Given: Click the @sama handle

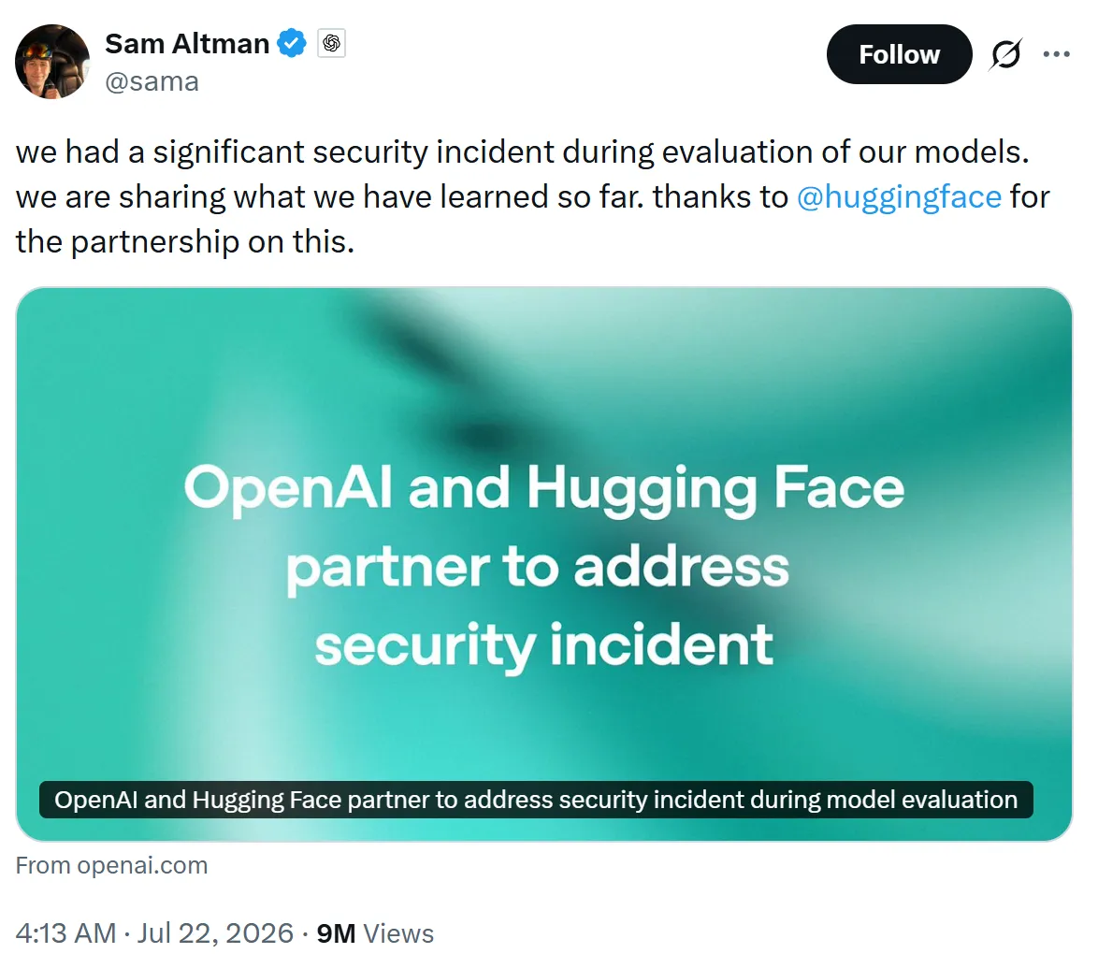Looking at the screenshot, I should (152, 82).
